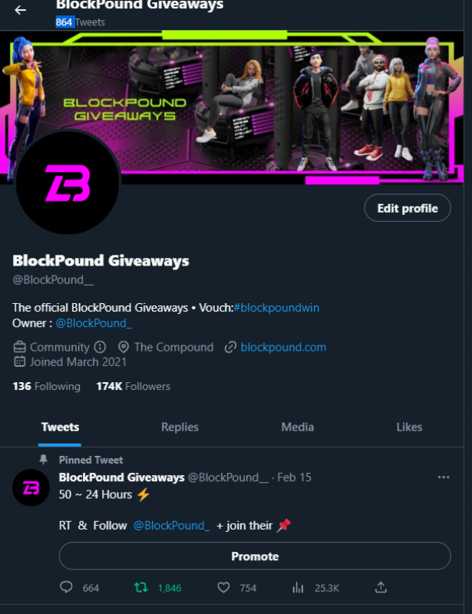Like the pinned tweet with heart icon
This screenshot has width=472, height=614.
(x=223, y=587)
